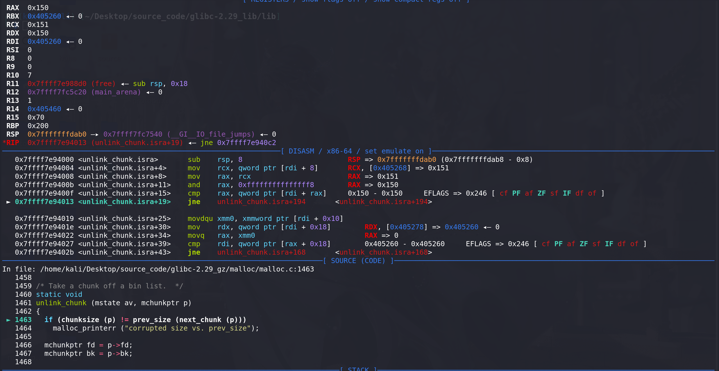The width and height of the screenshot is (719, 371).
Task: Click the movq rax, xmm0 line
Action: [221, 236]
